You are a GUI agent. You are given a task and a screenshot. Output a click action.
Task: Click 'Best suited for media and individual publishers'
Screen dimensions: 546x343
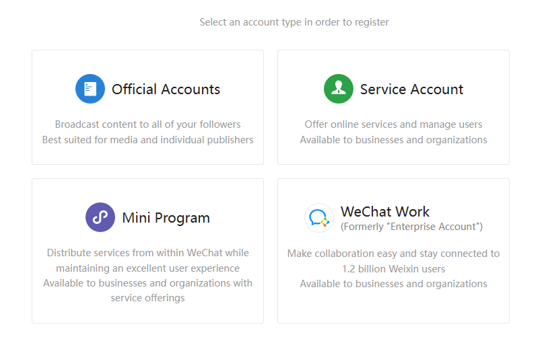pos(147,140)
